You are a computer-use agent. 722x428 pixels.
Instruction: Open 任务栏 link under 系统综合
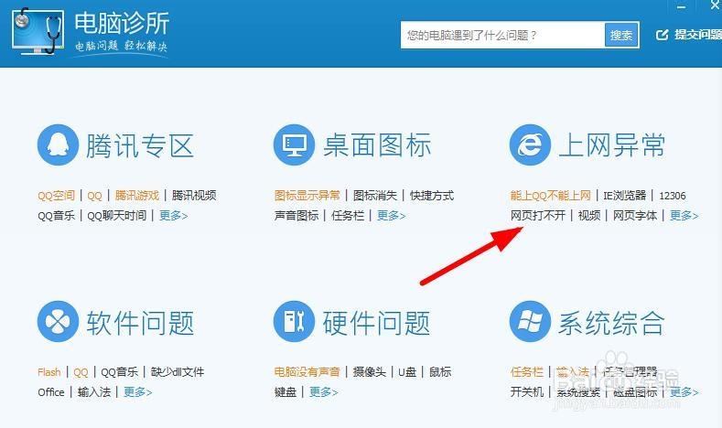pos(527,372)
